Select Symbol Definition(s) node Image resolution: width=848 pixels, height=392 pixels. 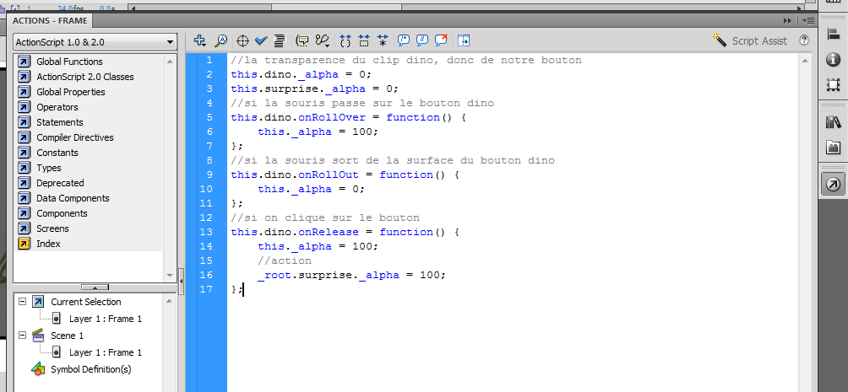click(x=91, y=369)
